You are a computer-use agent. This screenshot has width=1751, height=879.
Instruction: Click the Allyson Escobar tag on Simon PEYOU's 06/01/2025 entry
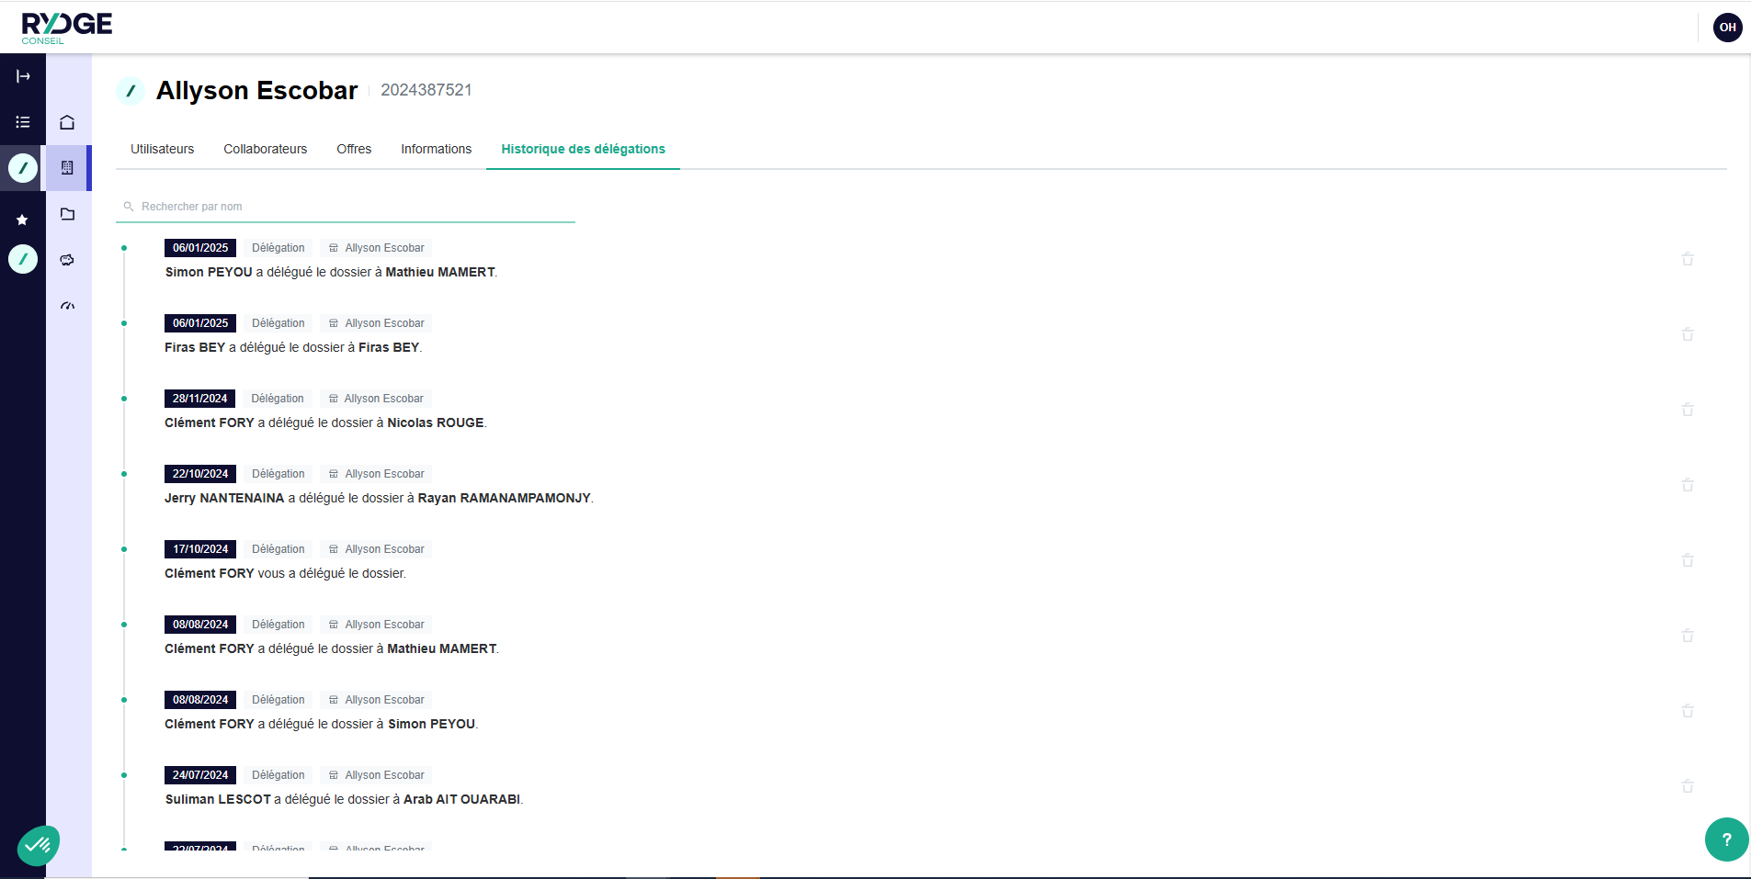[x=377, y=248]
